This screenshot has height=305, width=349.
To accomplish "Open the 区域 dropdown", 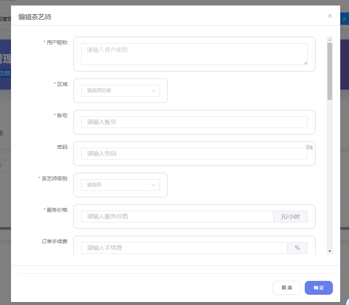I will [120, 91].
